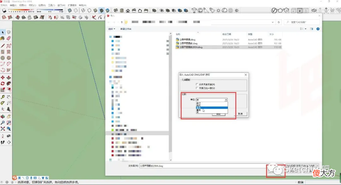The image size is (341, 185).
Task: Choose the Line pencil tool
Action: 3,46
